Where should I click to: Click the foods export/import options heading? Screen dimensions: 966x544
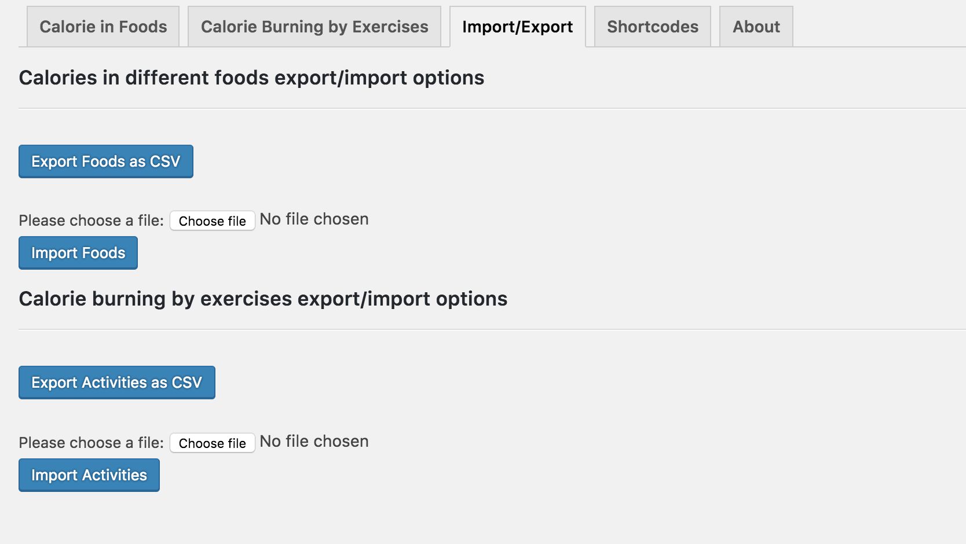[251, 78]
